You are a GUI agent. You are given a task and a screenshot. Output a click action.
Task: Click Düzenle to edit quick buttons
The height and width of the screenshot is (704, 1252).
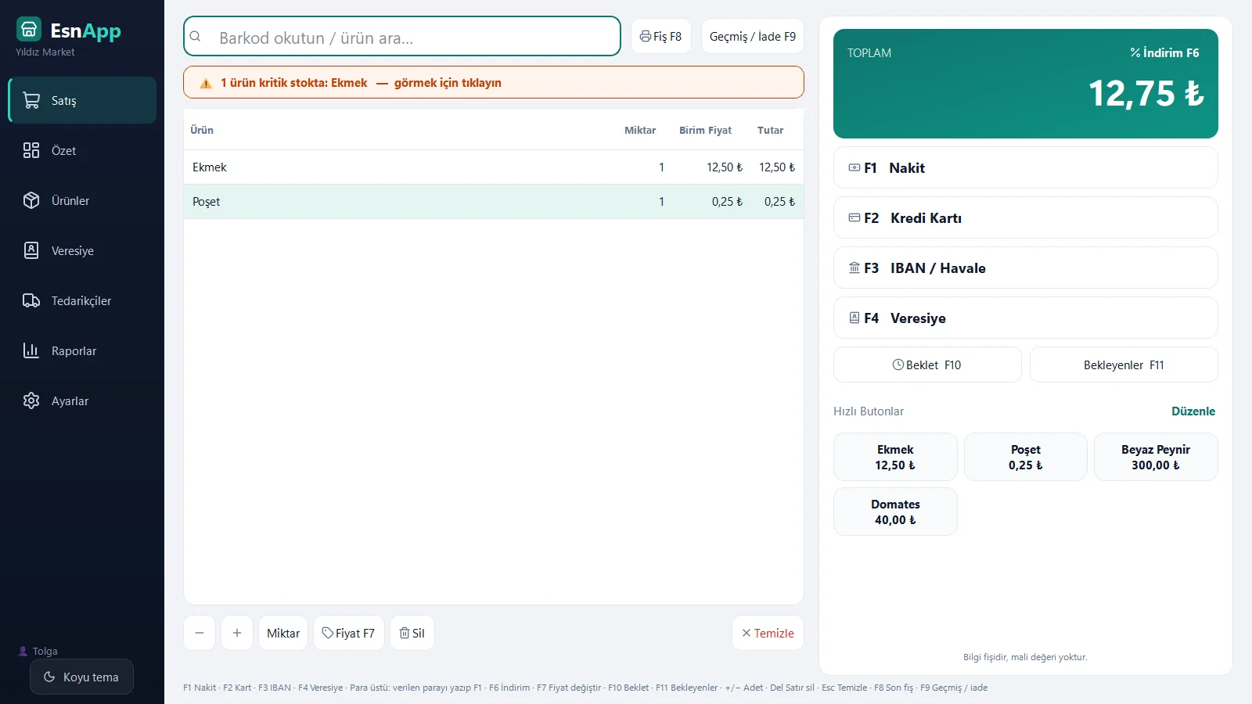point(1193,411)
